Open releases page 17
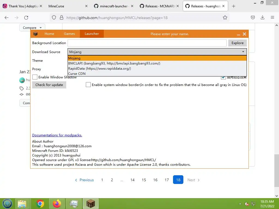The image size is (279, 209). coord(167,180)
